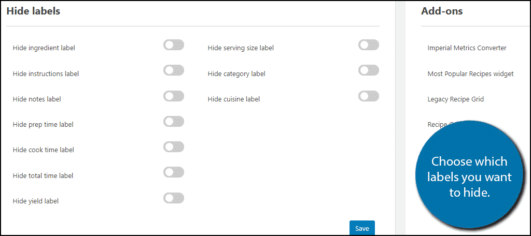Click the Hide yield label text
The image size is (531, 236).
[x=36, y=201]
